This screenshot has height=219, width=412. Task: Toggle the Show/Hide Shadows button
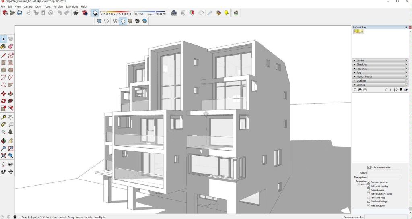tap(95, 13)
